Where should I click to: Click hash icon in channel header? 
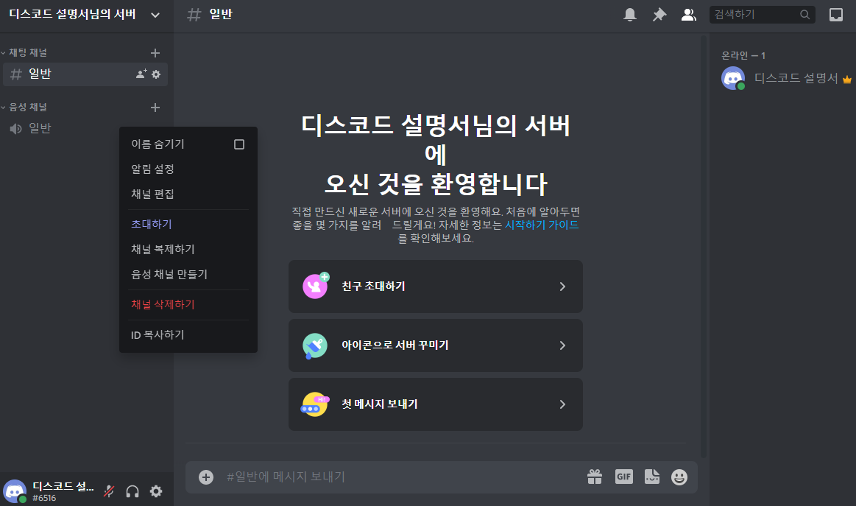[194, 15]
